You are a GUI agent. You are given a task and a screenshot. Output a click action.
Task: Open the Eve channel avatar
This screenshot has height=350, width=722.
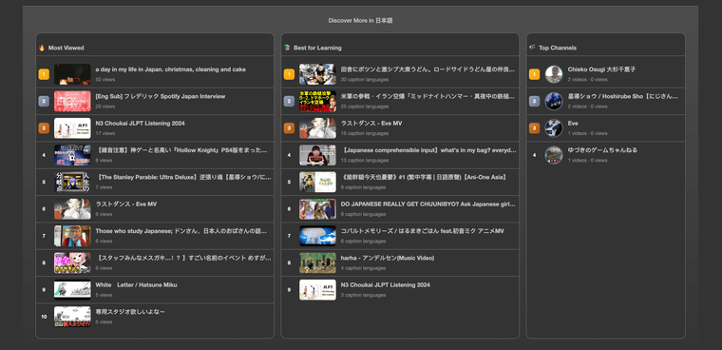click(x=554, y=128)
